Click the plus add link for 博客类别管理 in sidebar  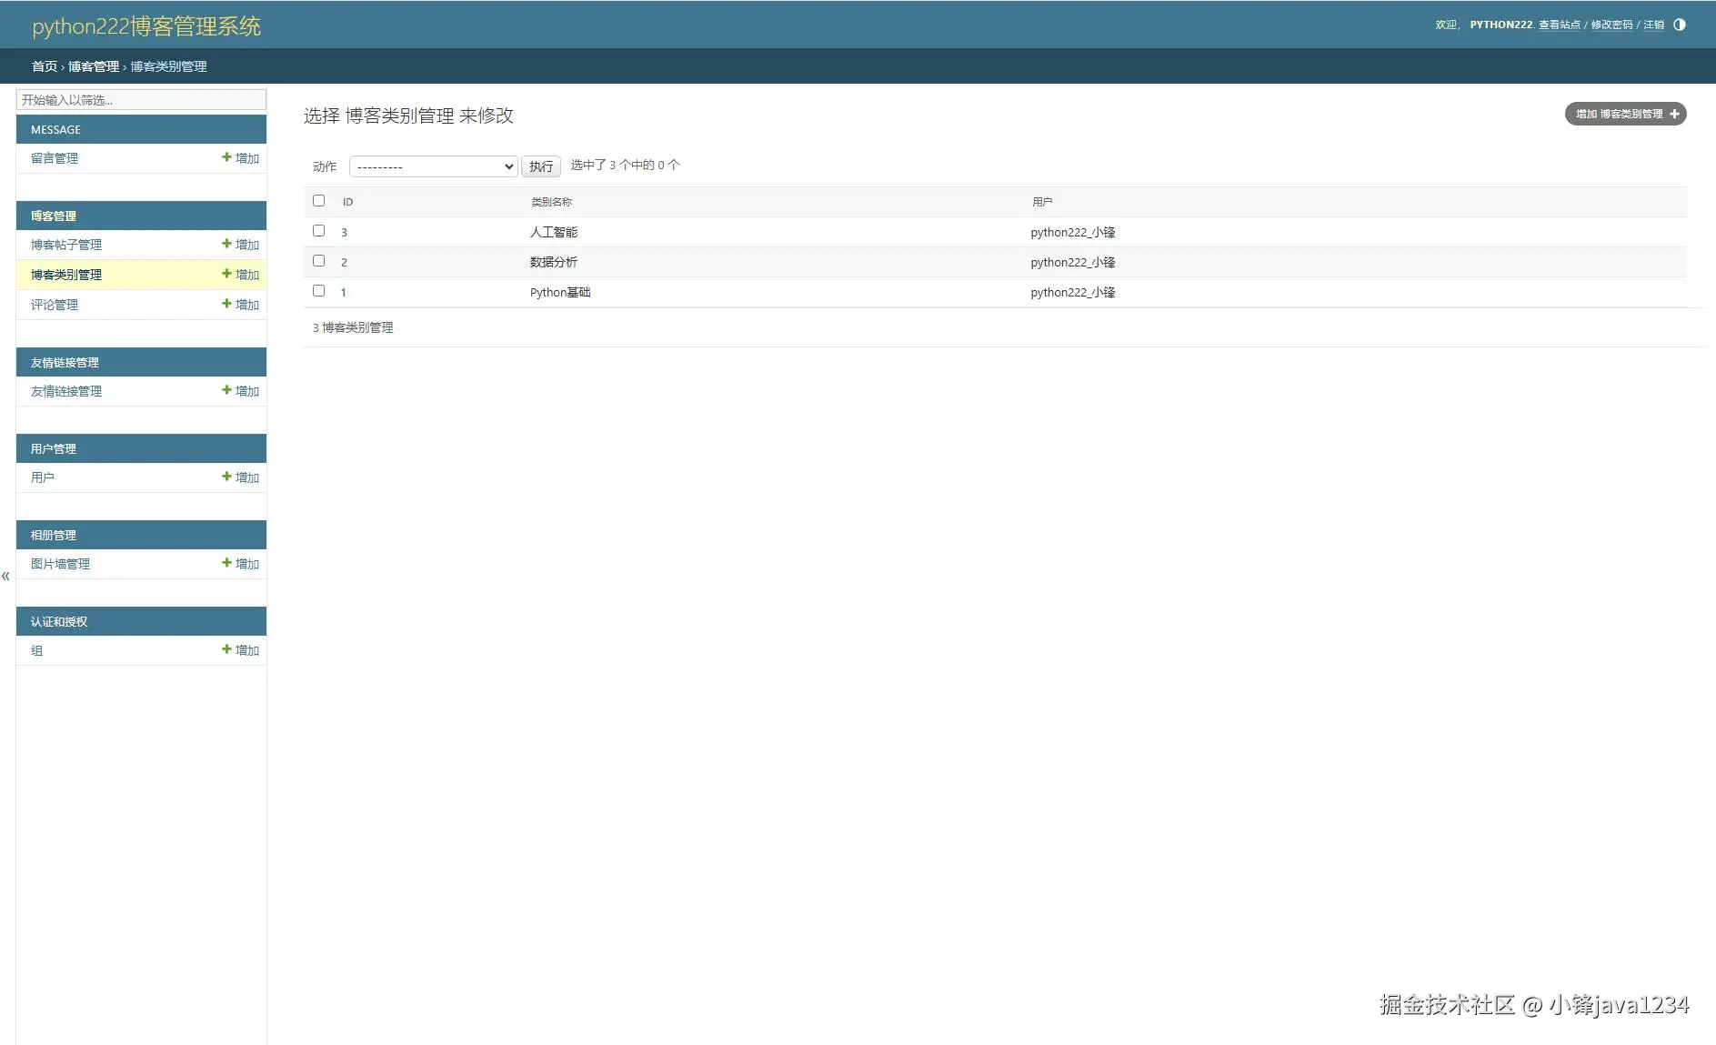click(240, 275)
